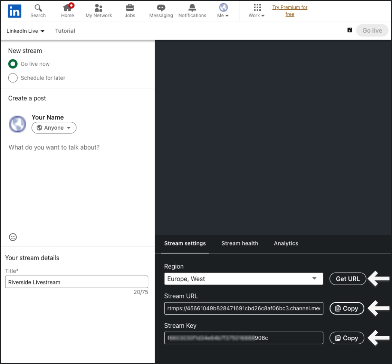Click the Try Premium for free link

[290, 11]
